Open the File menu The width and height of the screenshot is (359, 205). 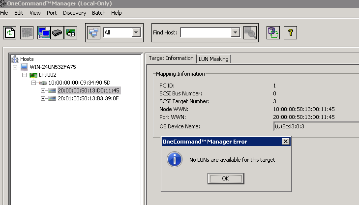click(x=4, y=13)
